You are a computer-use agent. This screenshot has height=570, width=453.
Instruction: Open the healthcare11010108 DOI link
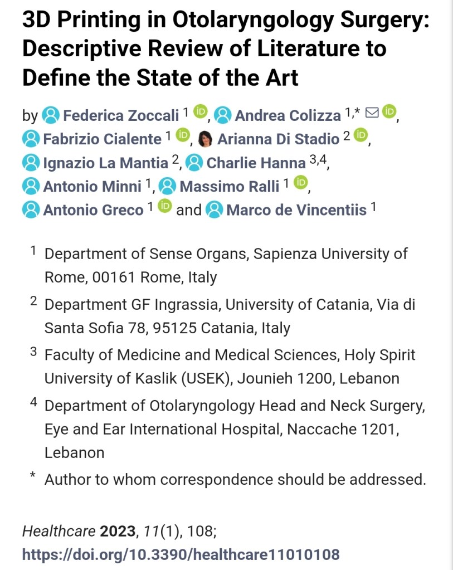click(181, 554)
